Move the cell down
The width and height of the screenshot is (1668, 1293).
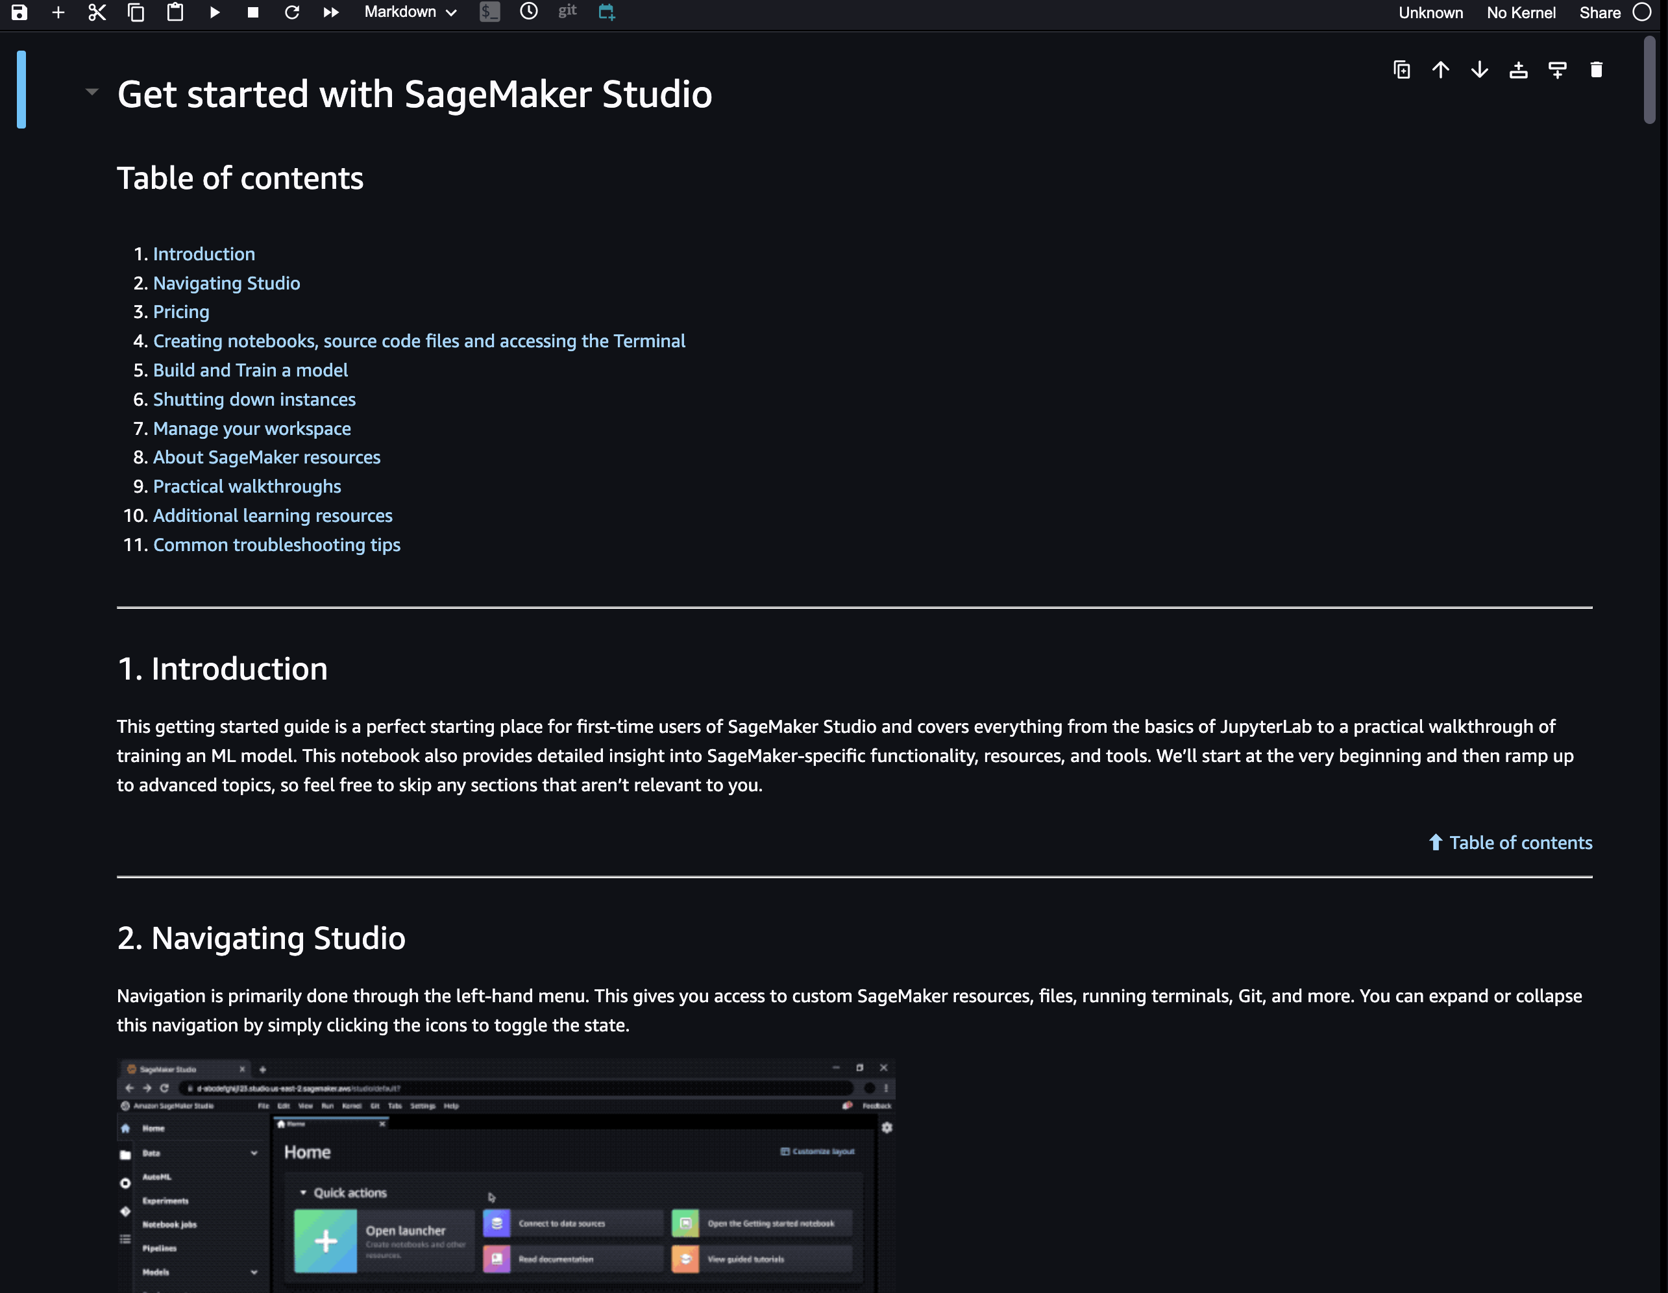click(x=1479, y=69)
